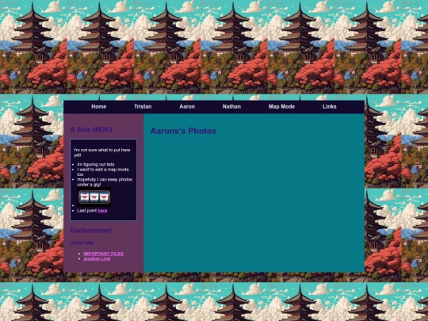428x321 pixels.
Task: Click the 'A Side MENU' heading
Action: click(x=91, y=130)
